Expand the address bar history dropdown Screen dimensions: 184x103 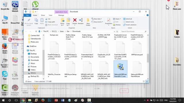point(114,31)
